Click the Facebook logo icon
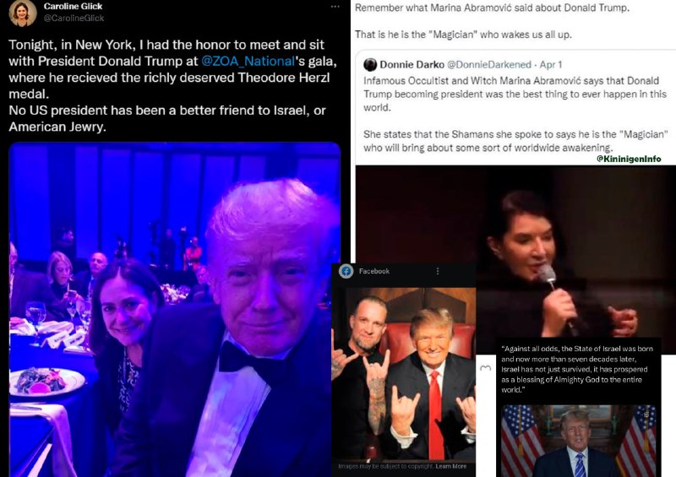The image size is (676, 477). 346,271
